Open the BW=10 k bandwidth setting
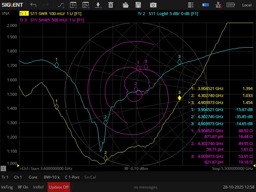Screen dimensions: 256x192 [x=52, y=177]
